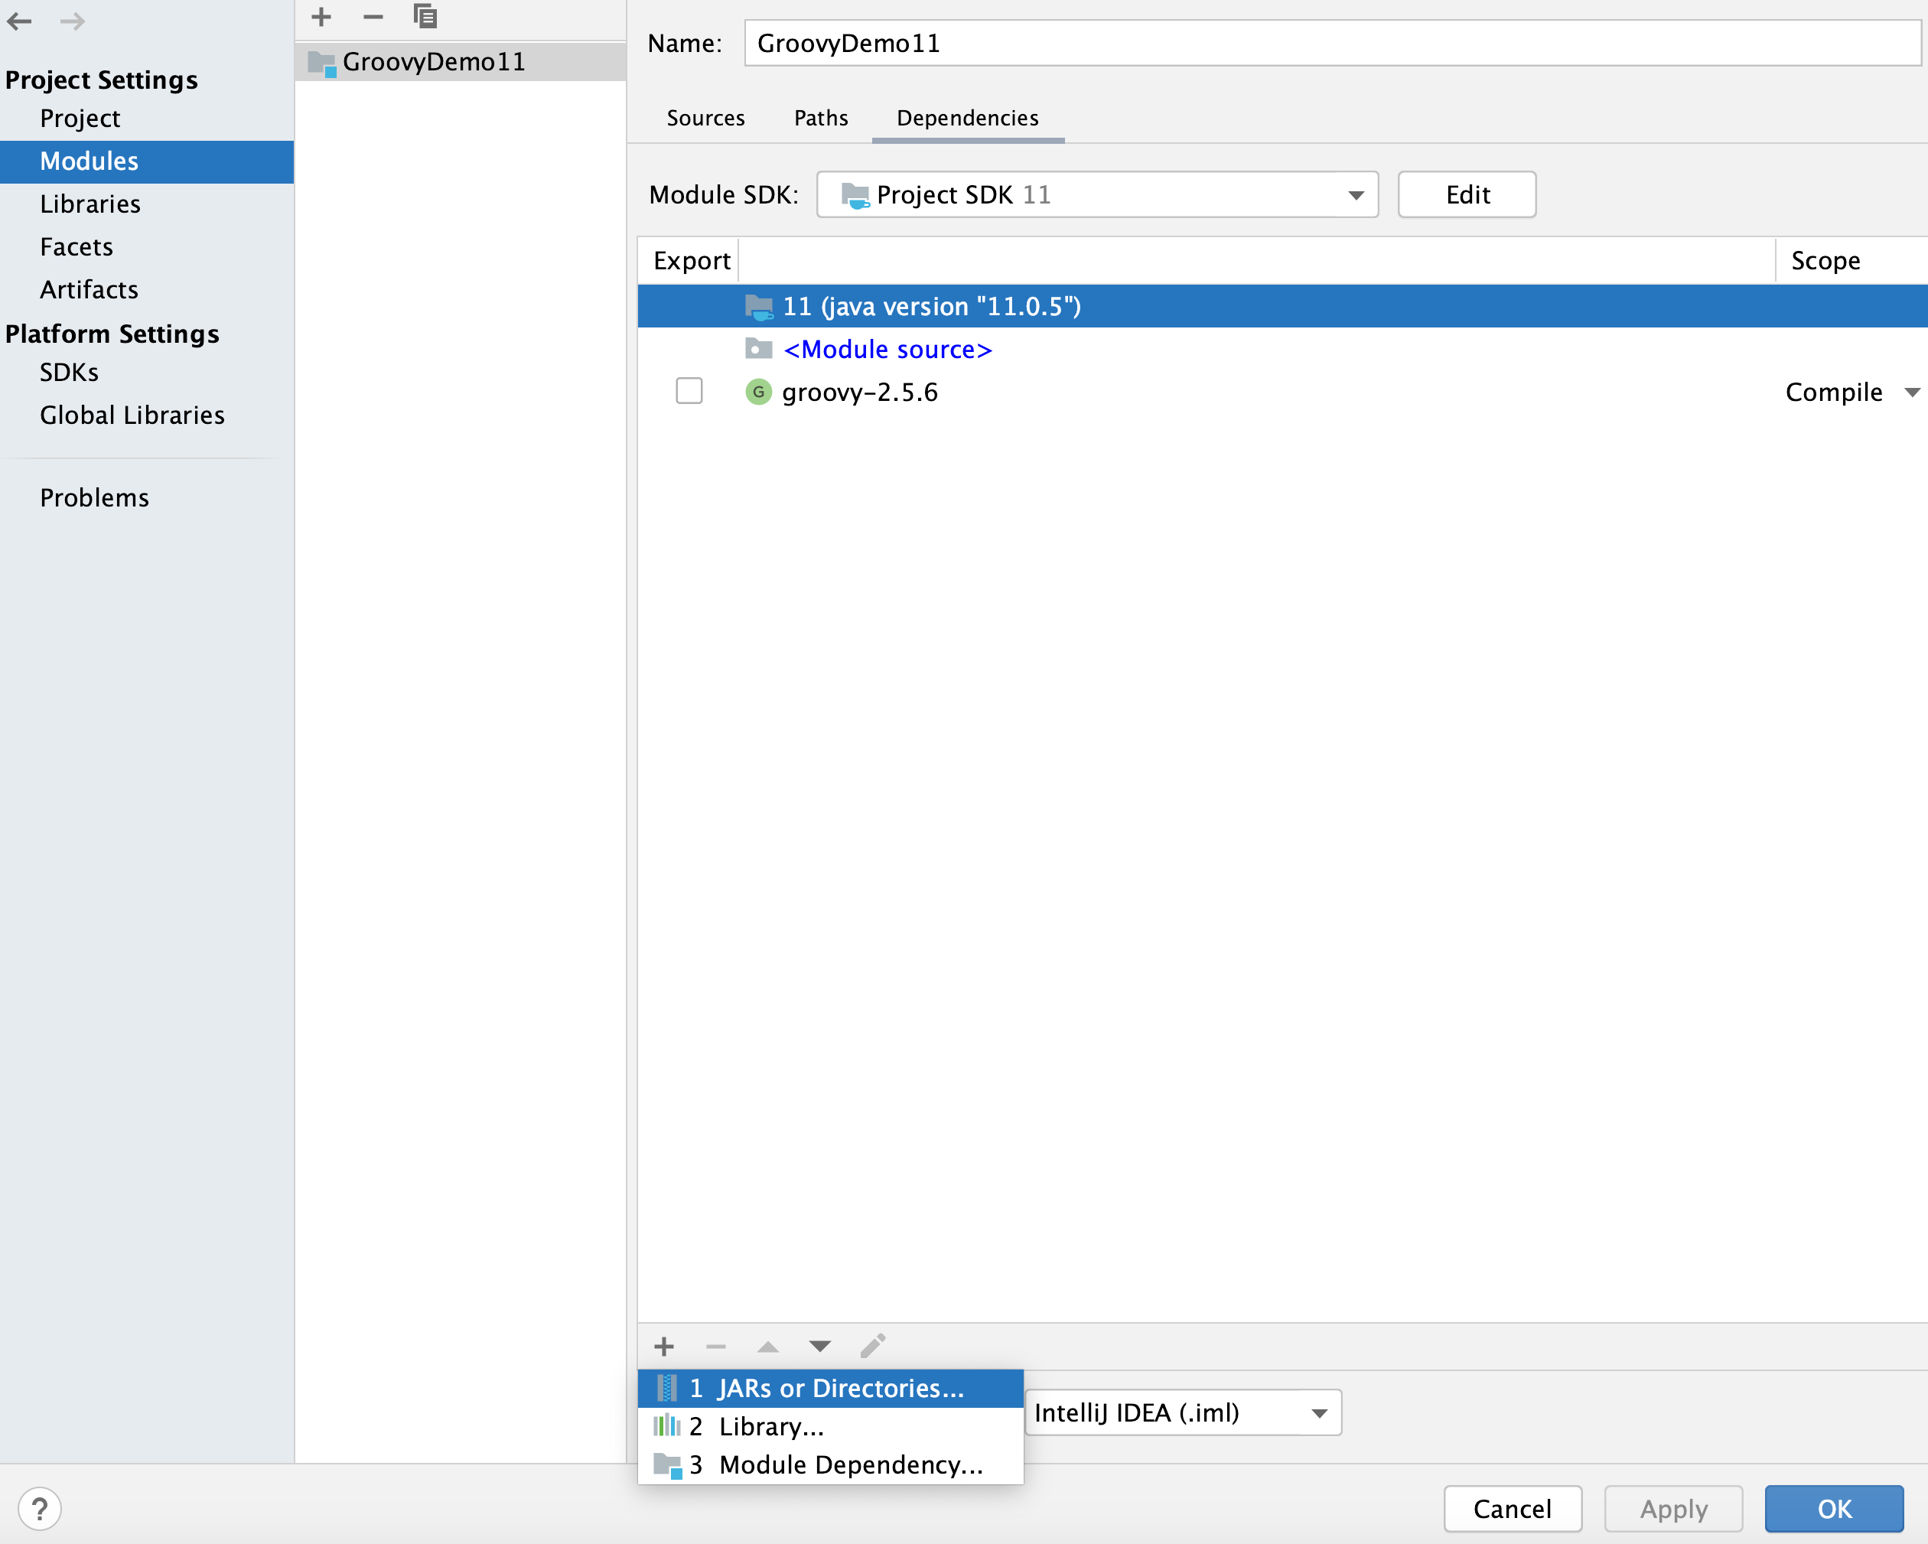Switch to the Sources tab
The height and width of the screenshot is (1544, 1928).
[x=705, y=117]
